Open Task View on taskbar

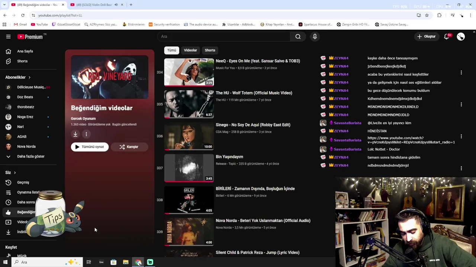(89, 262)
